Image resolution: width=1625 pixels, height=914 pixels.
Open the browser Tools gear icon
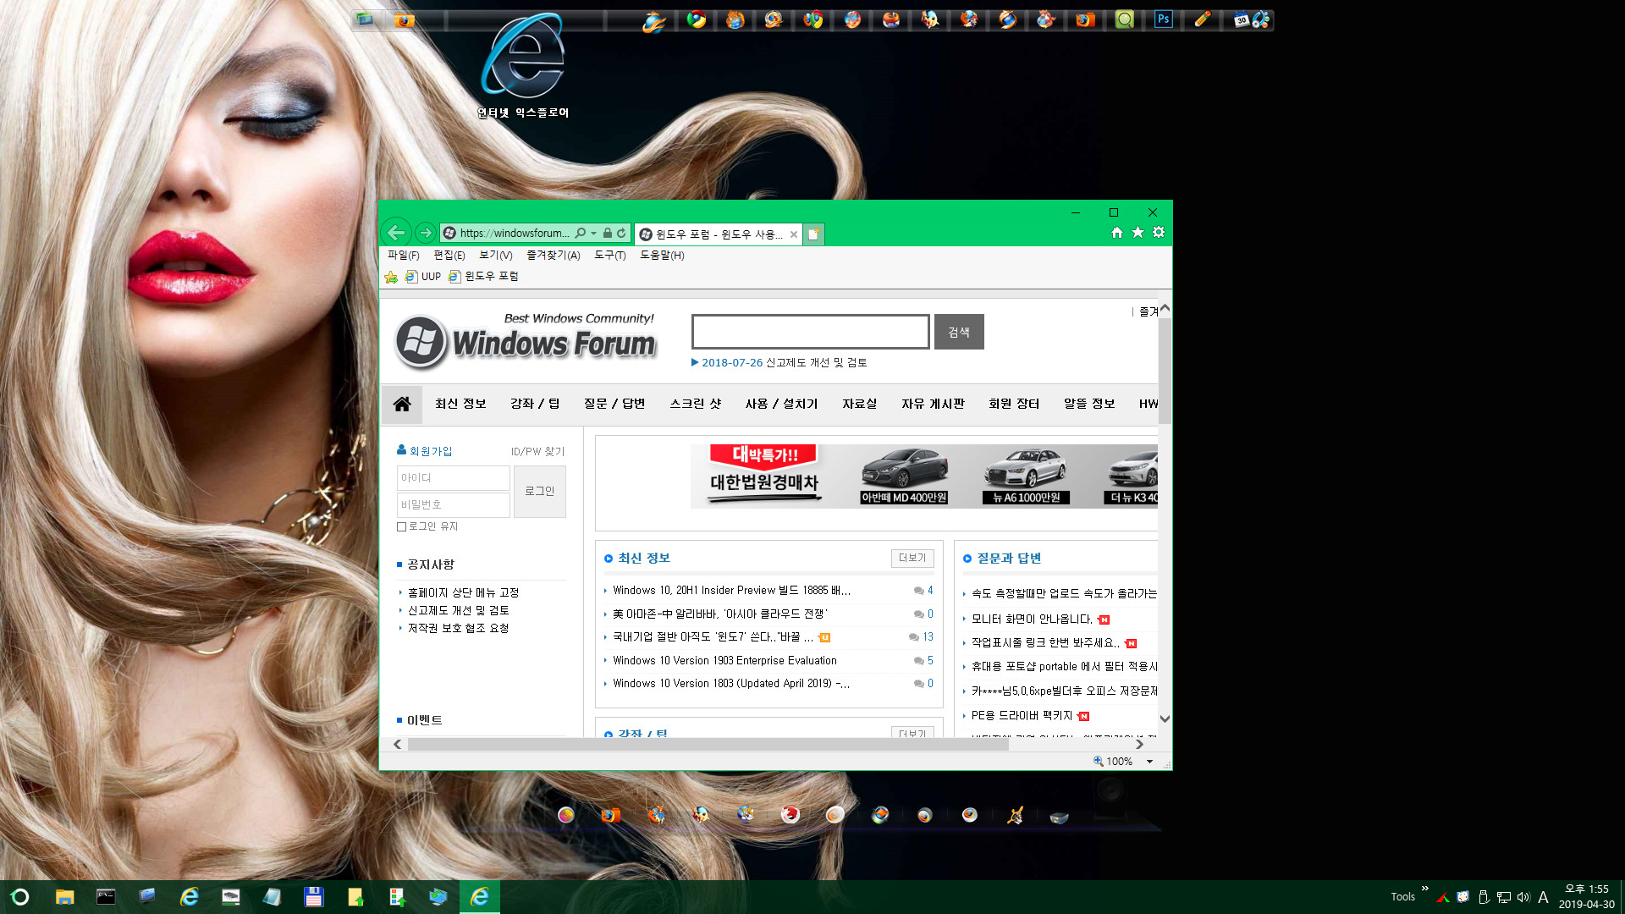click(x=1159, y=232)
